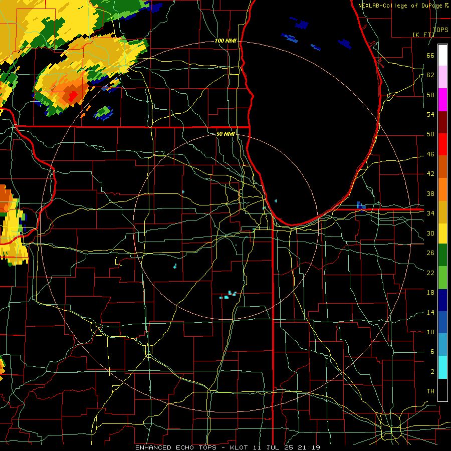The image size is (451, 451).
Task: Click the "38" legend value
Action: click(x=430, y=193)
